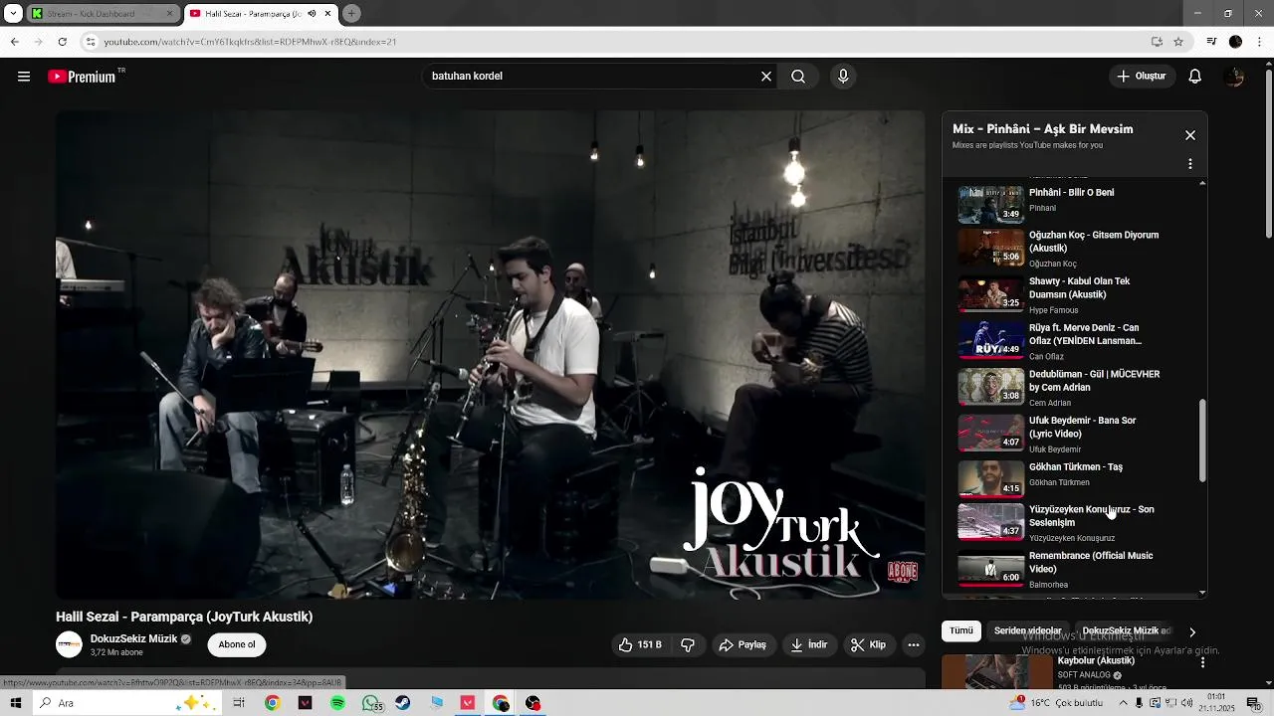Screen dimensions: 1274x716
Task: Select the Seriden videolar chip
Action: (1027, 631)
